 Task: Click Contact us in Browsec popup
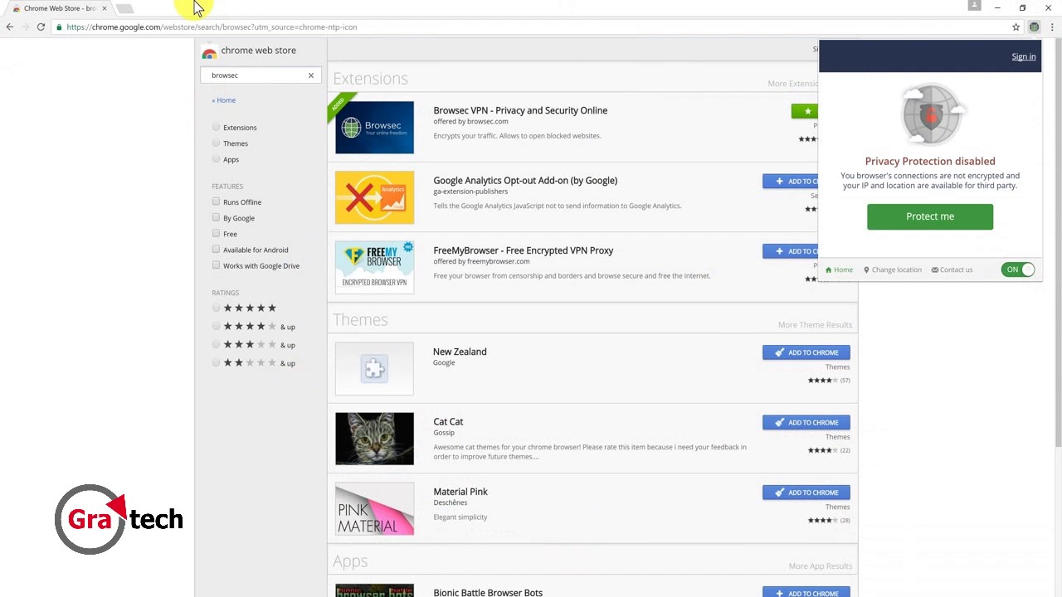952,269
